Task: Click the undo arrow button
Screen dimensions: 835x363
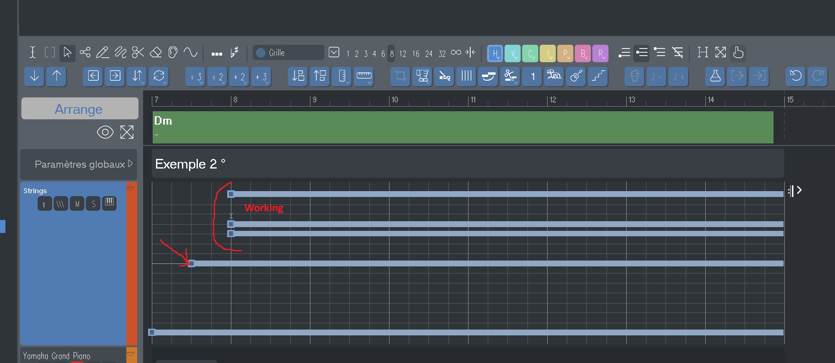Action: pos(796,76)
